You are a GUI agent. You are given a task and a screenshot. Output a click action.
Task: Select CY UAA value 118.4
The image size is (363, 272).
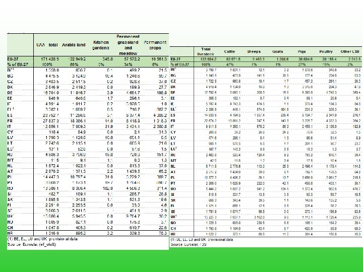(x=54, y=132)
